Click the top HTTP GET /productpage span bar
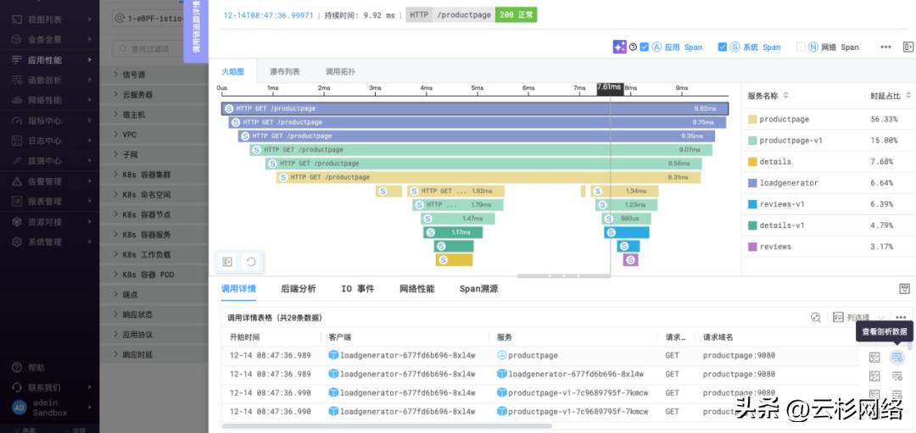Viewport: 916px width, 433px height. [x=475, y=108]
